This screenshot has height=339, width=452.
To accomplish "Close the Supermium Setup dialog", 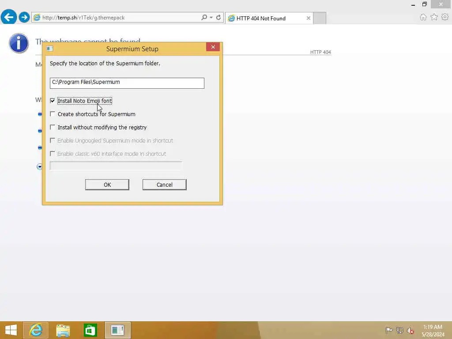I will tap(213, 47).
